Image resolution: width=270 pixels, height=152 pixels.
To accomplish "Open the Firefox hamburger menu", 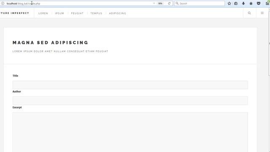I will [267, 3].
